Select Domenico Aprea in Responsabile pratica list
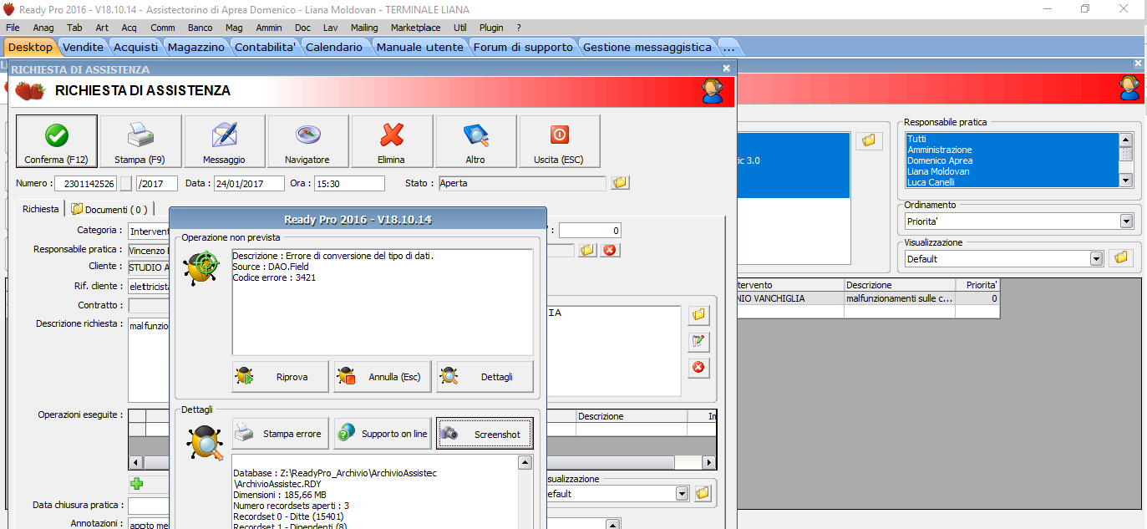The height and width of the screenshot is (529, 1147). point(1012,160)
